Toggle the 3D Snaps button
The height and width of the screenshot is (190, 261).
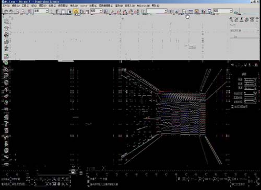pos(118,11)
